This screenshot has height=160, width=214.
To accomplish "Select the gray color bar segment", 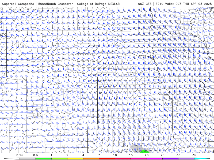I will pyautogui.click(x=28, y=159).
